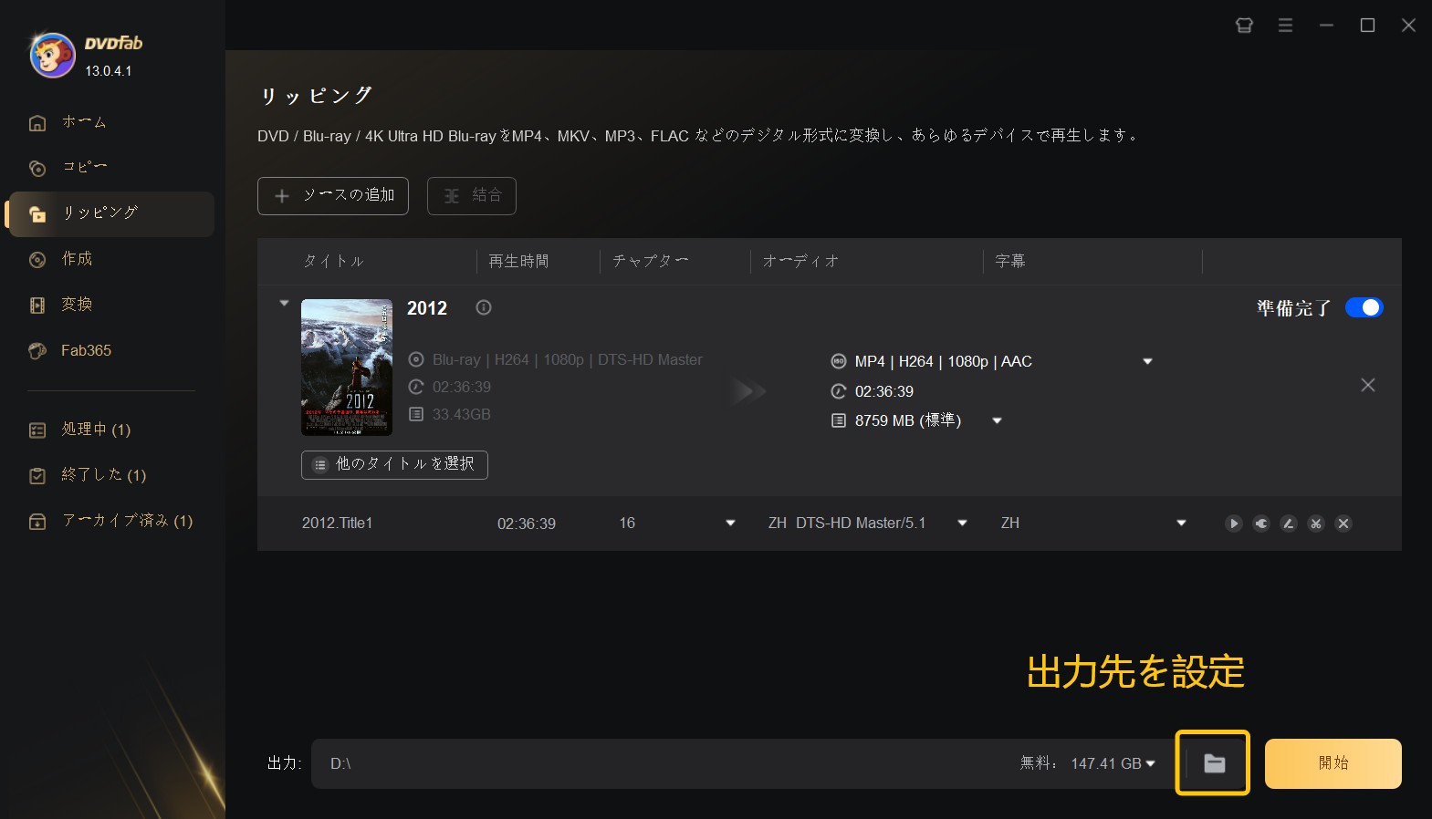Click the source info Blu-ray | H264 | 1080p | DTS-HD Master
Image resolution: width=1432 pixels, height=819 pixels.
pyautogui.click(x=568, y=359)
